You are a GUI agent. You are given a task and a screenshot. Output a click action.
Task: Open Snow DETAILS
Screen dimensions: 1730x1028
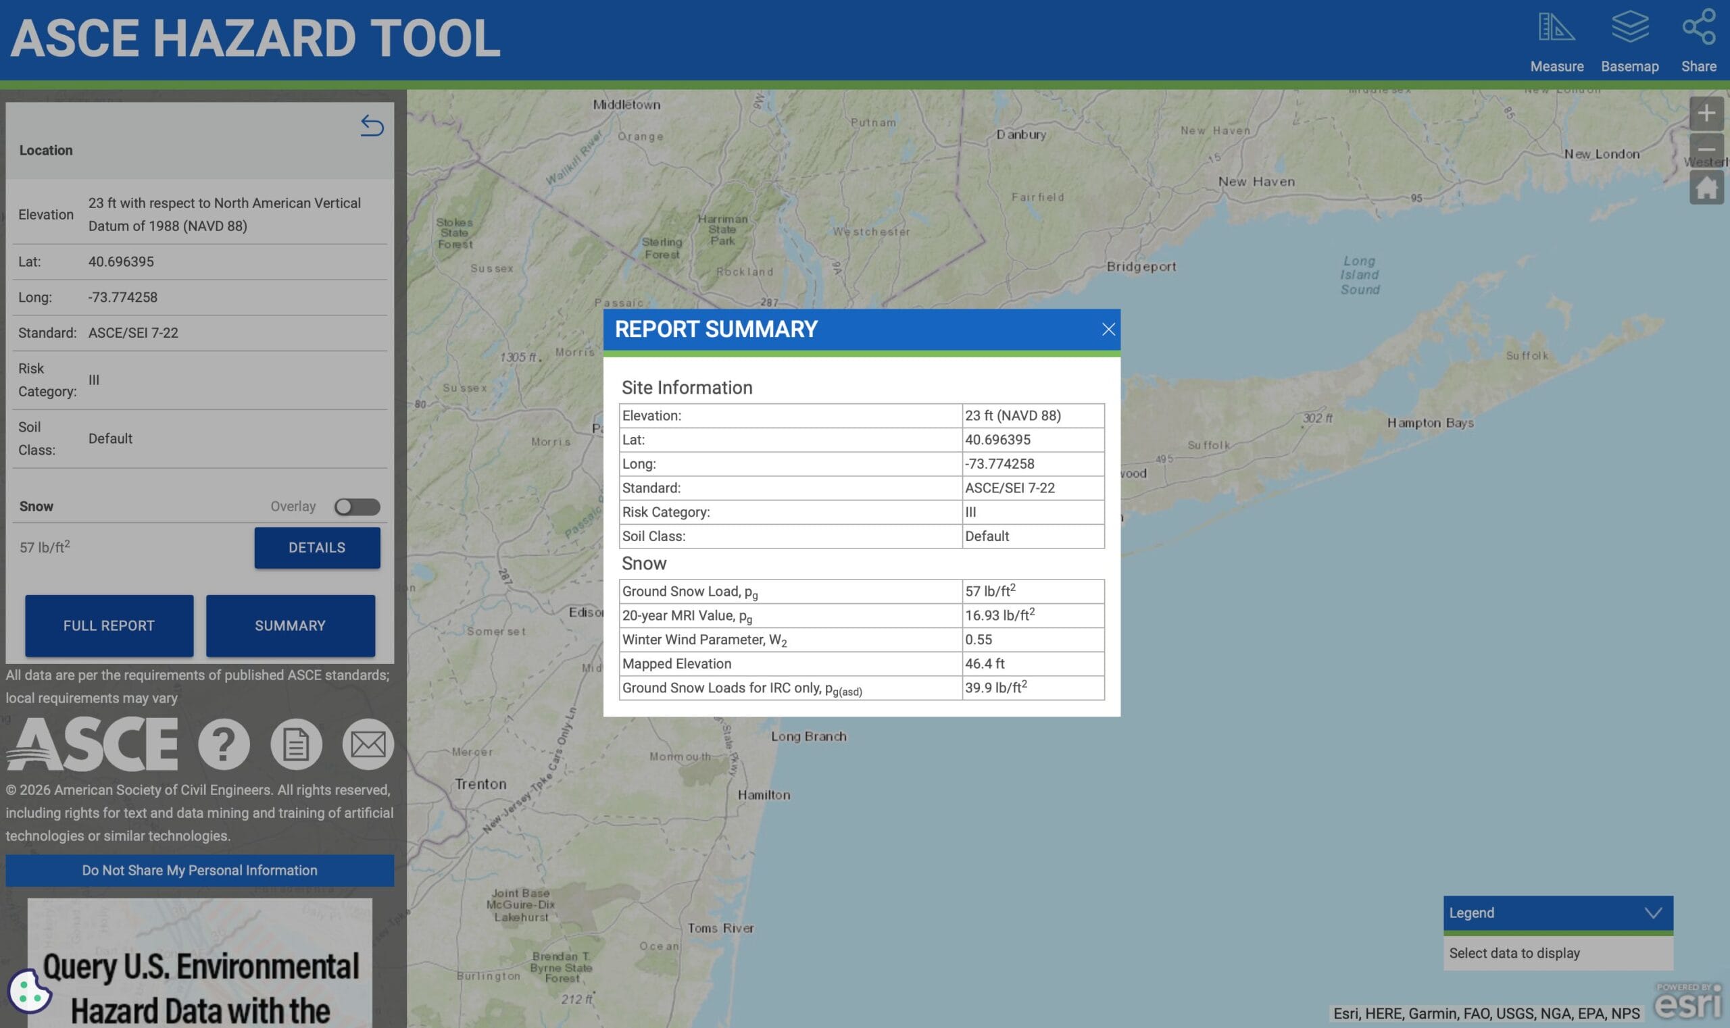click(317, 547)
